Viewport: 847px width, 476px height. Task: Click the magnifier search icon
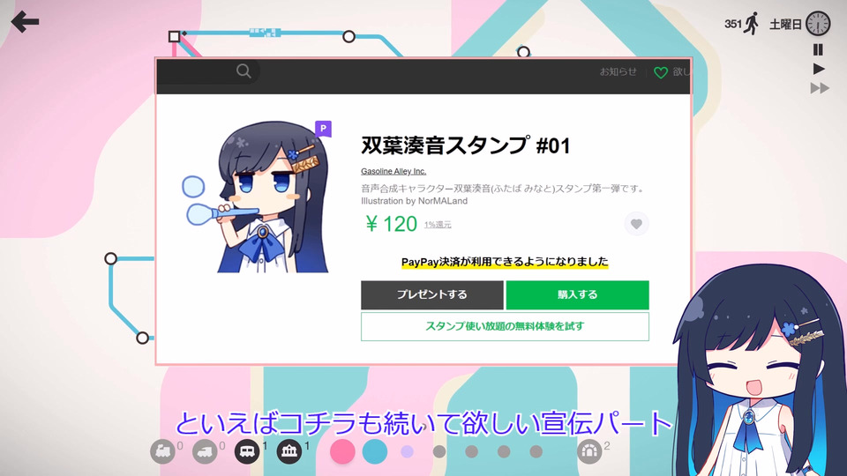244,71
